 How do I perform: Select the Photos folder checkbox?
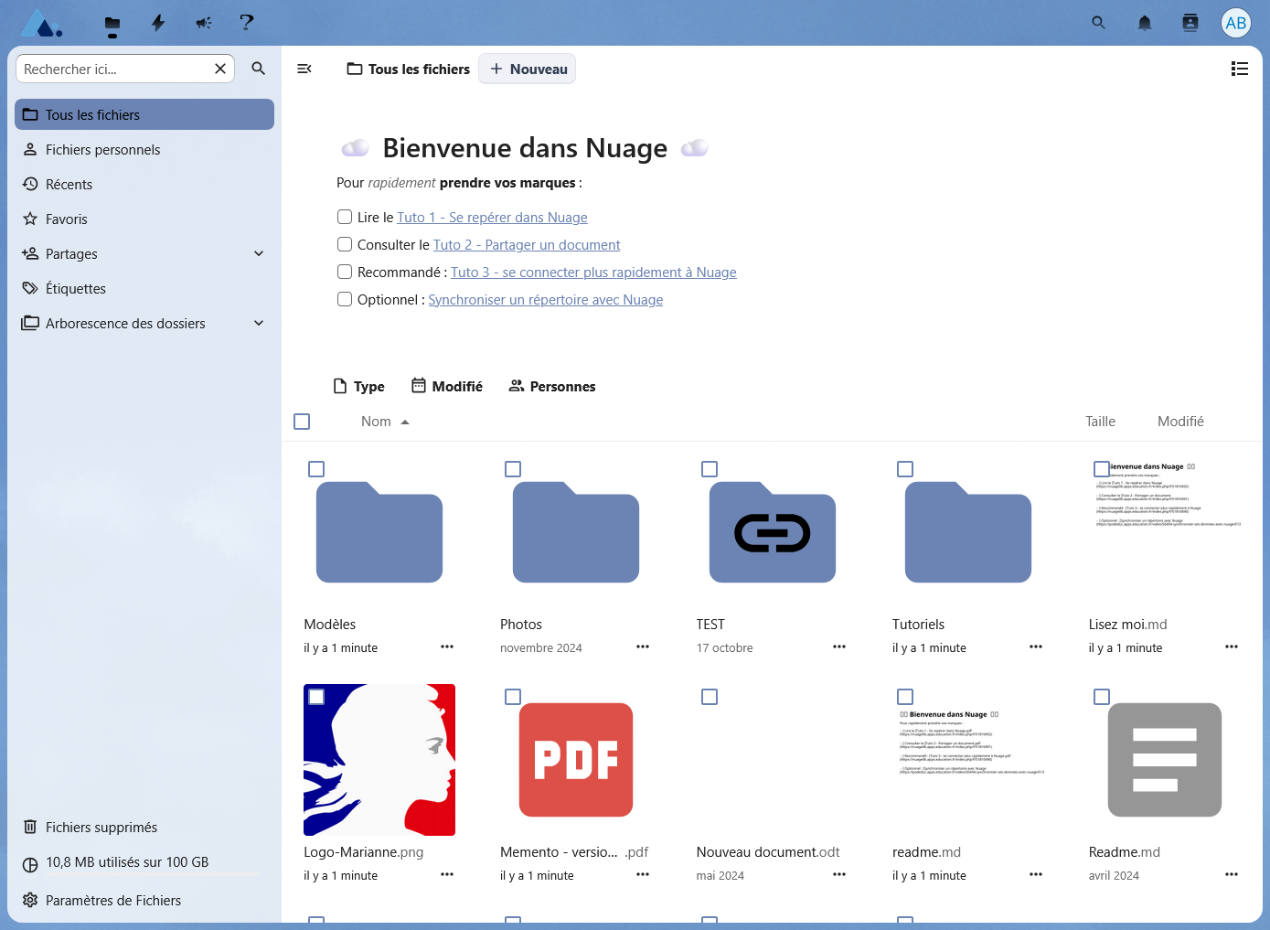click(513, 469)
